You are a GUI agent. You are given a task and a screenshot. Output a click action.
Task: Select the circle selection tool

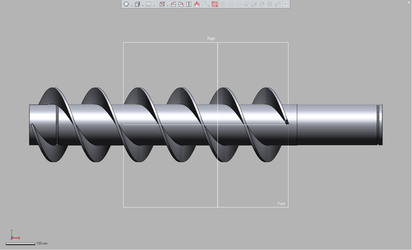point(222,4)
